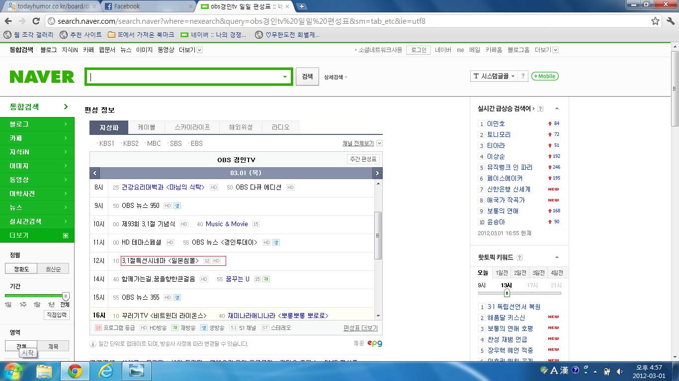
Task: Select 최신순 sort option
Action: [x=53, y=269]
